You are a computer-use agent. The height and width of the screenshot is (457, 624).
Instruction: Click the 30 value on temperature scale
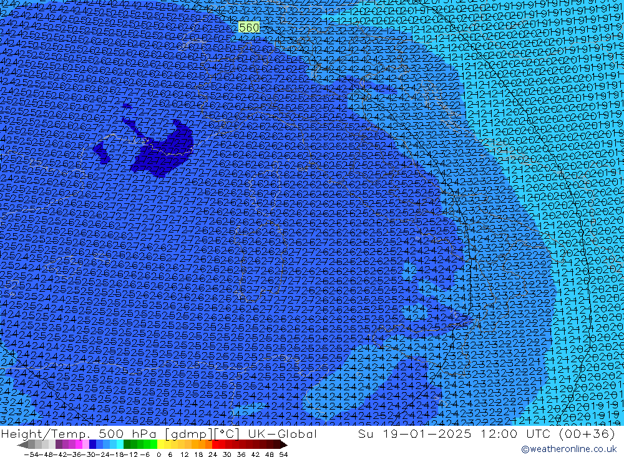(x=227, y=455)
